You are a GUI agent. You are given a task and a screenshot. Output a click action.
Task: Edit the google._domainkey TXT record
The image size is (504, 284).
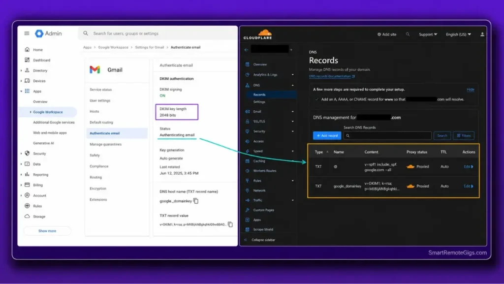click(x=469, y=186)
